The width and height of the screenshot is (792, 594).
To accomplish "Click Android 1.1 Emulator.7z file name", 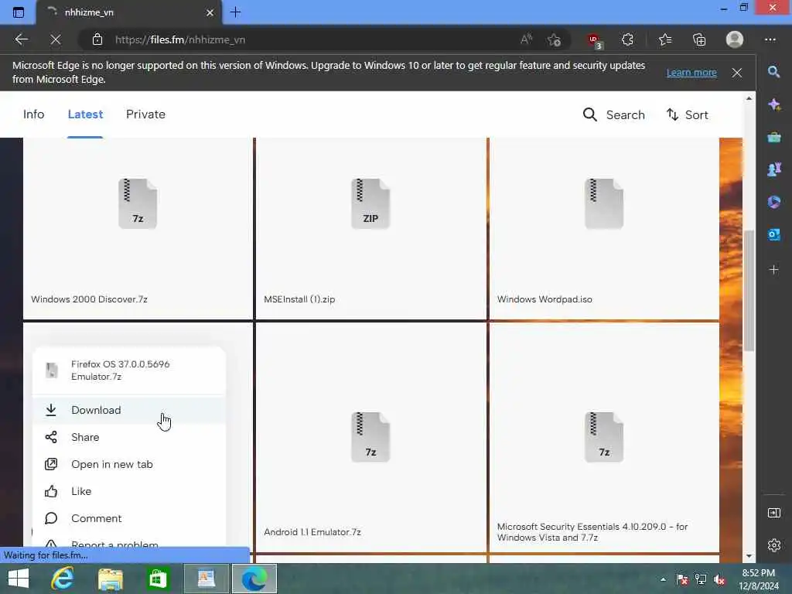I will pos(312,532).
